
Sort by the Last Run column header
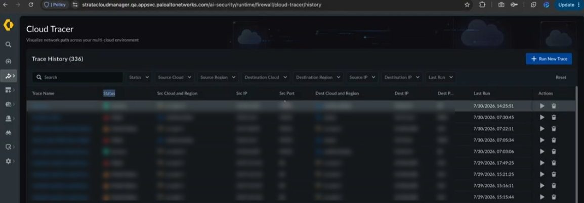[482, 93]
